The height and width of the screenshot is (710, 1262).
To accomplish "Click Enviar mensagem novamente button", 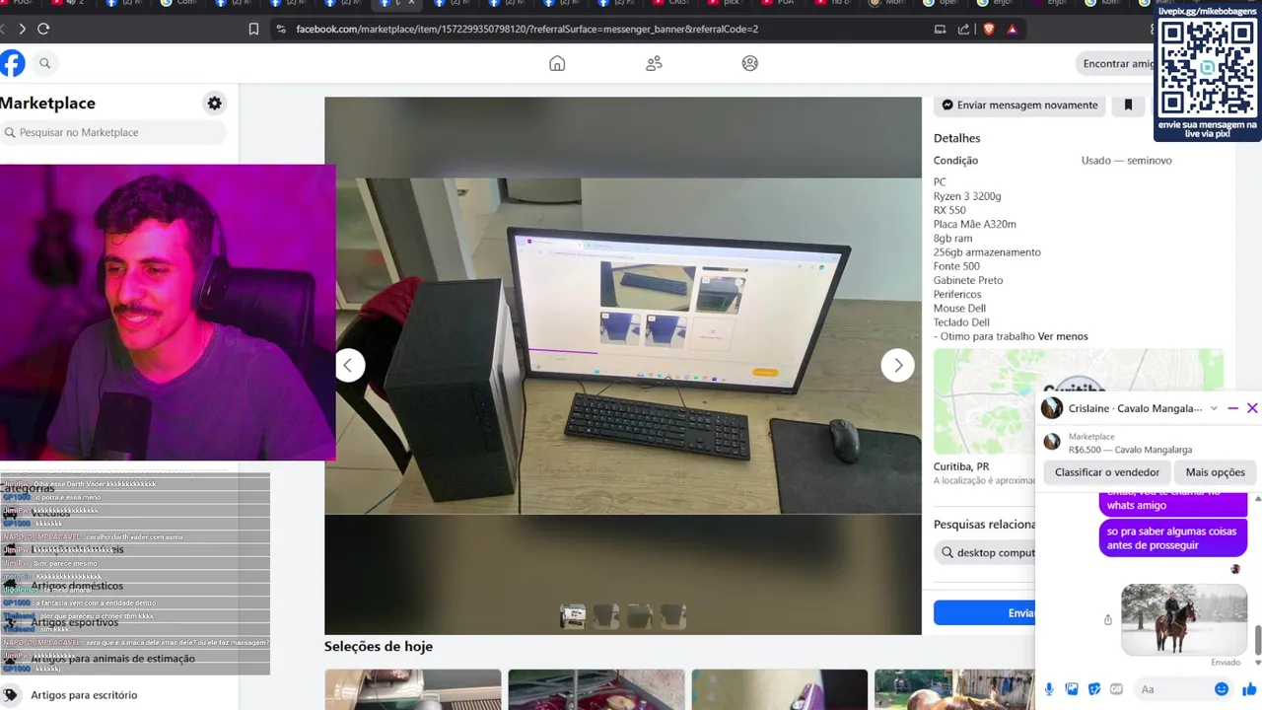I will [1019, 105].
